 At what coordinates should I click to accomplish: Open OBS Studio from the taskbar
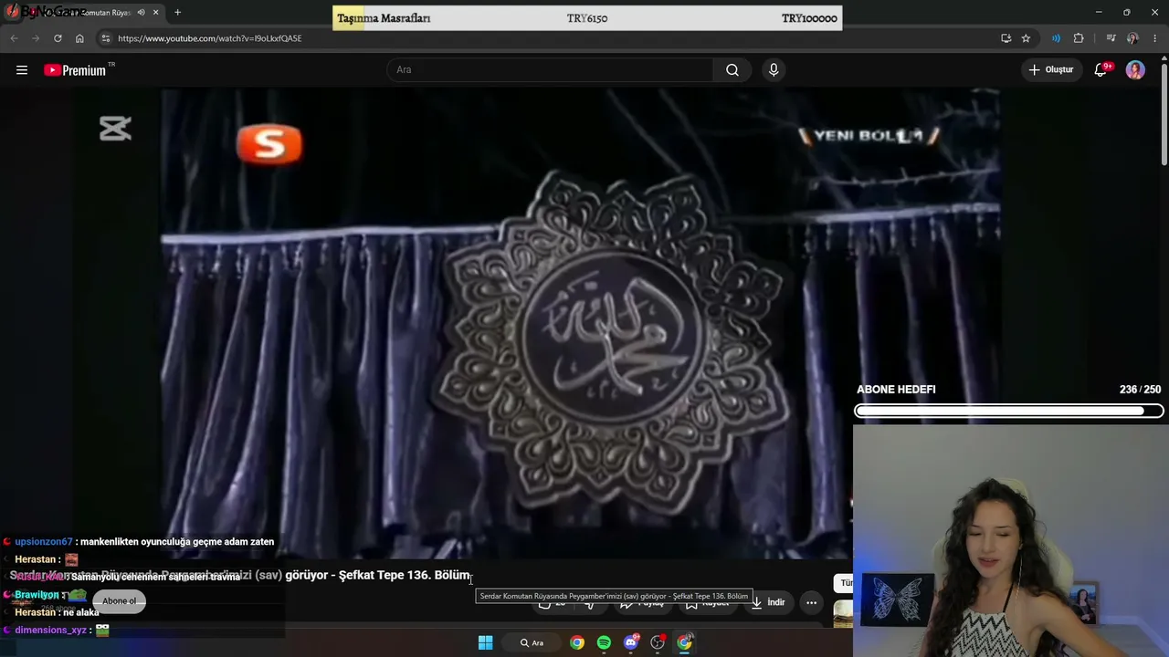click(x=658, y=643)
